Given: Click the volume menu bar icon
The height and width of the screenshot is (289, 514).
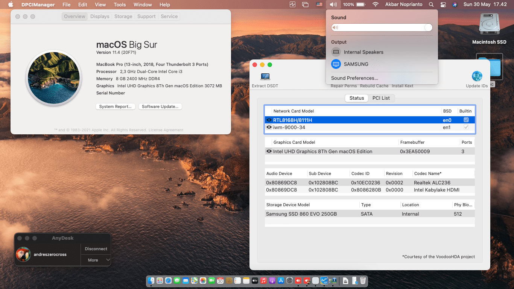Looking at the screenshot, I should pyautogui.click(x=333, y=5).
